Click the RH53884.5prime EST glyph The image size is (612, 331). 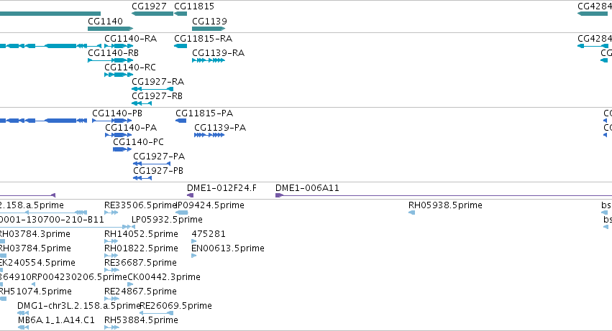pos(111,327)
